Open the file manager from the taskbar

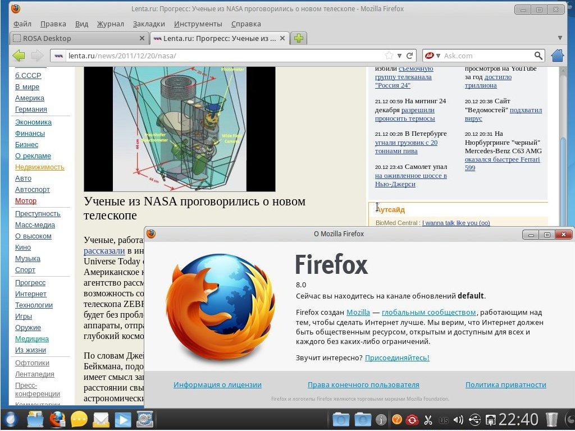pos(35,420)
